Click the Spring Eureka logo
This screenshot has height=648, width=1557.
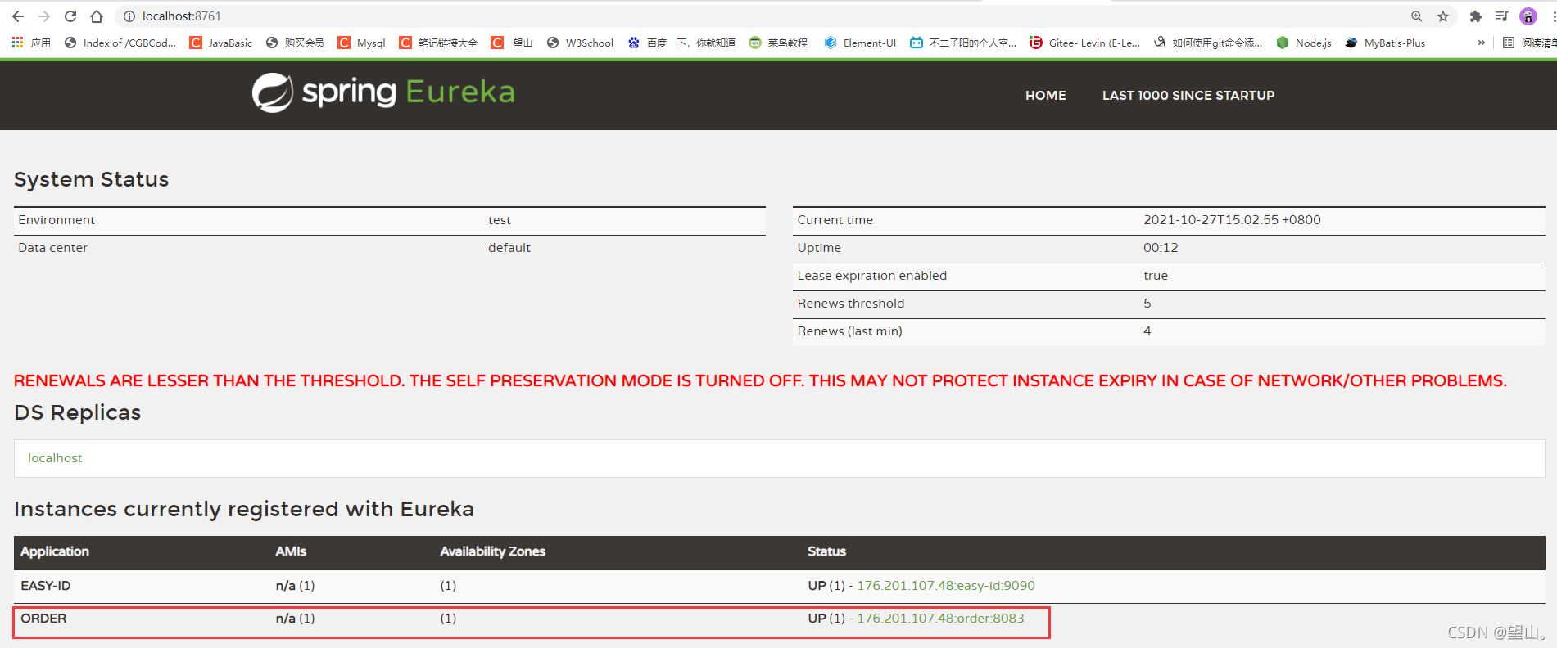[x=383, y=92]
